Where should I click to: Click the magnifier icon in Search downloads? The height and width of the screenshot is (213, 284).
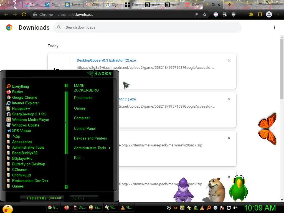(x=59, y=27)
